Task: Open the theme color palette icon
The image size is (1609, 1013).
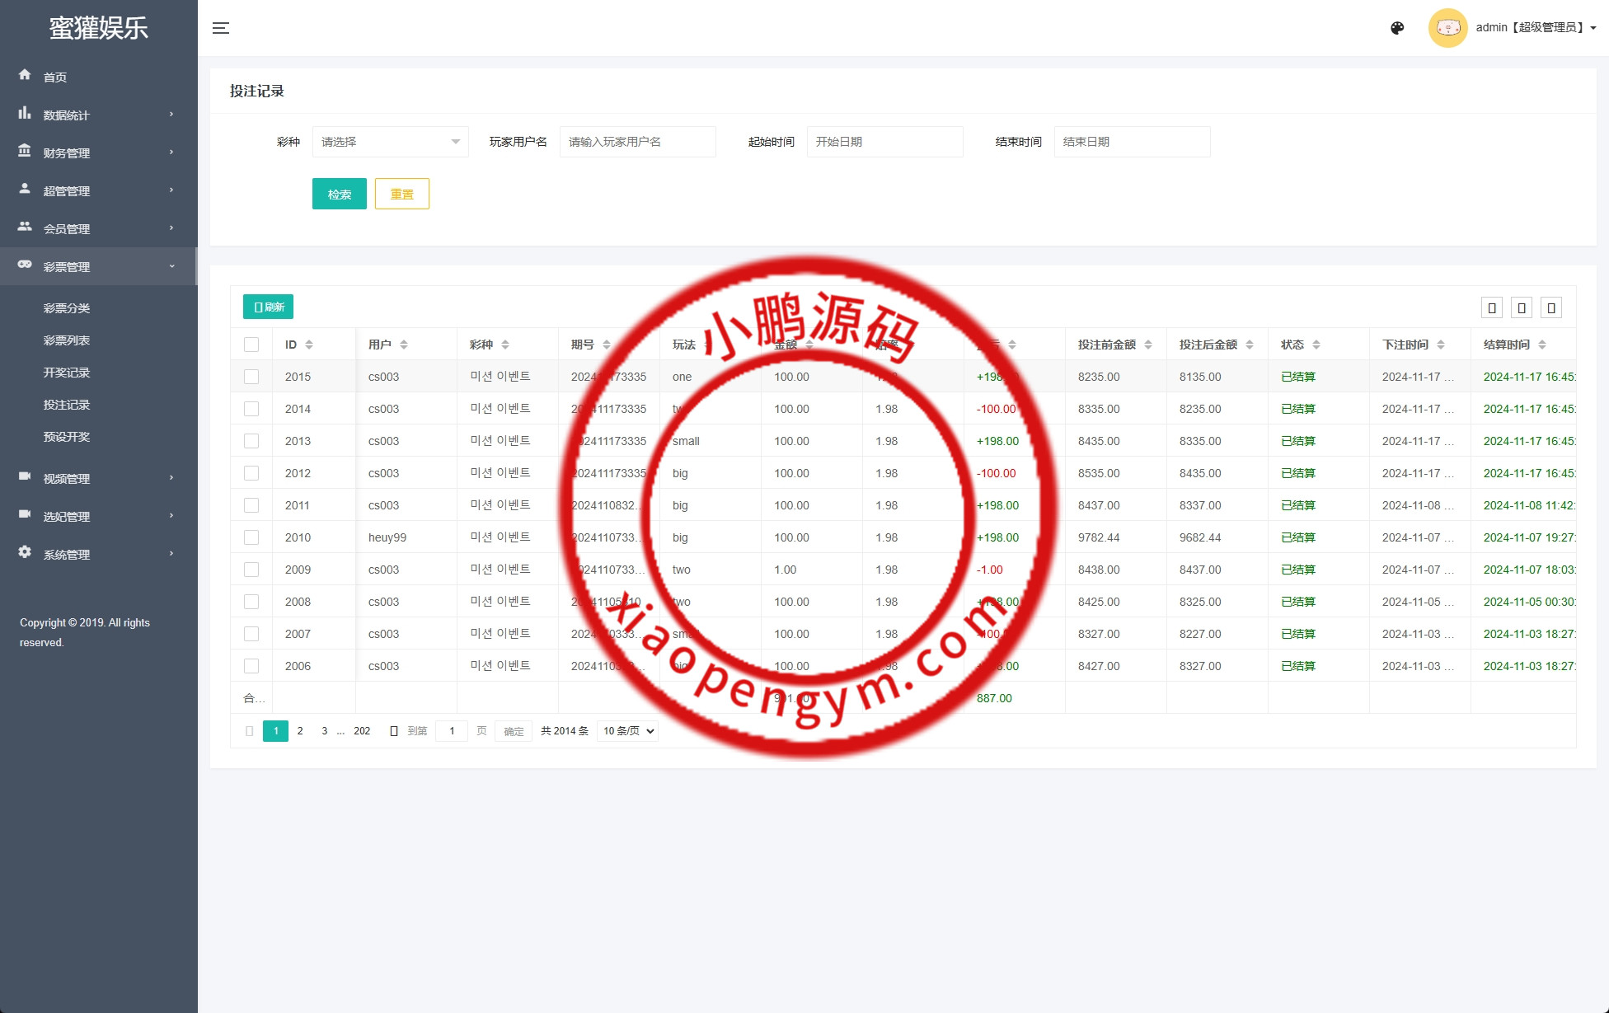Action: click(x=1397, y=28)
